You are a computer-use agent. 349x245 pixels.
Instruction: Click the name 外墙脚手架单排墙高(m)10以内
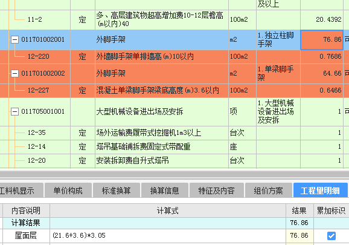tap(145, 56)
